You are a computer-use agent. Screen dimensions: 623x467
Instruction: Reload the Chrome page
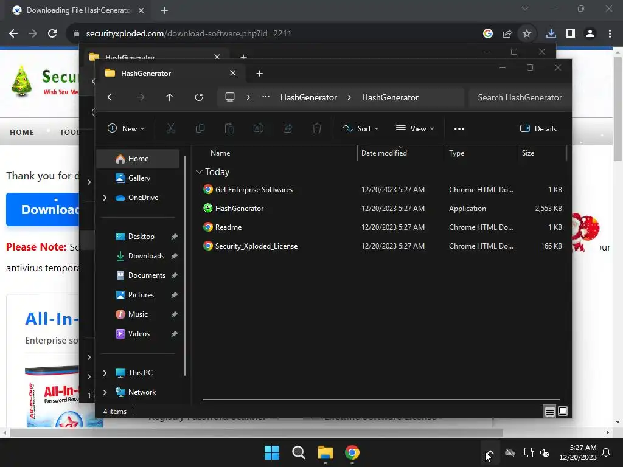[52, 34]
